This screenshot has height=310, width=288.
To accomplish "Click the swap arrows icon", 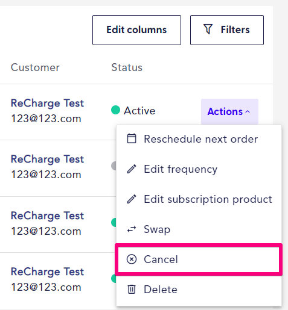I will click(x=132, y=229).
